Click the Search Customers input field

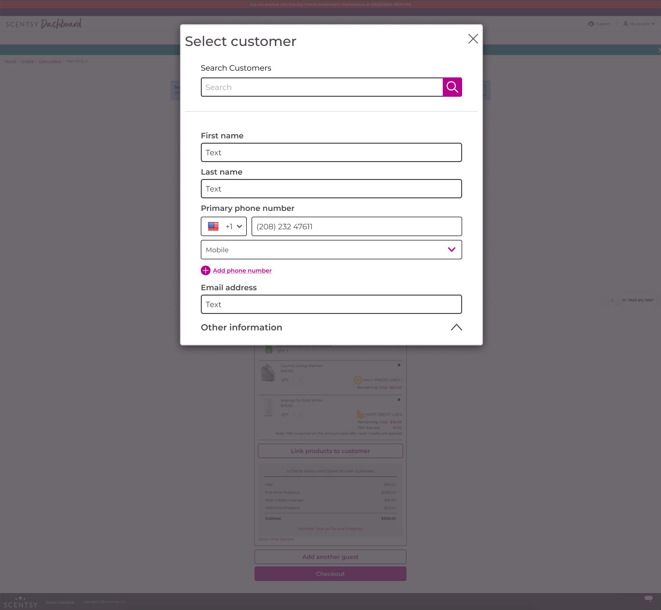click(322, 87)
